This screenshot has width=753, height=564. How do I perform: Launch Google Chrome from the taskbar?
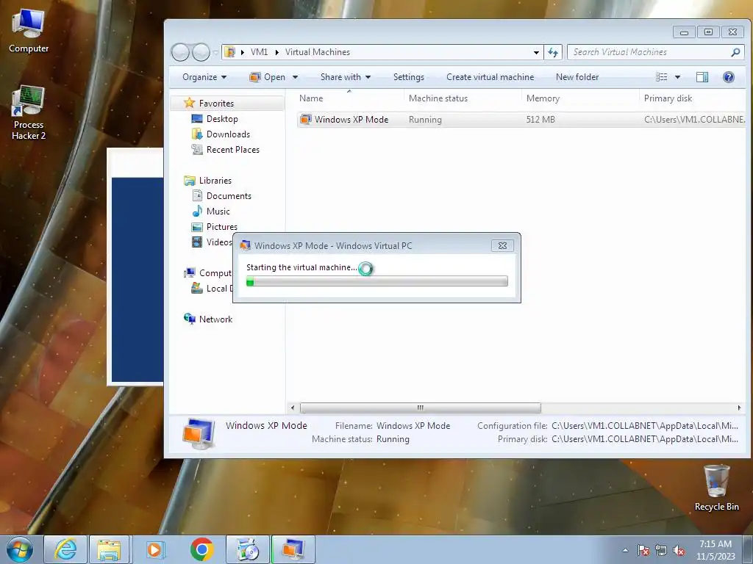[201, 549]
